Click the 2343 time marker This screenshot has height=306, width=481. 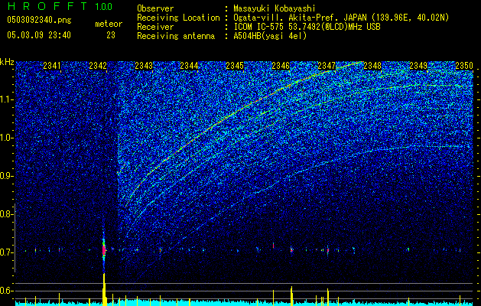(144, 66)
